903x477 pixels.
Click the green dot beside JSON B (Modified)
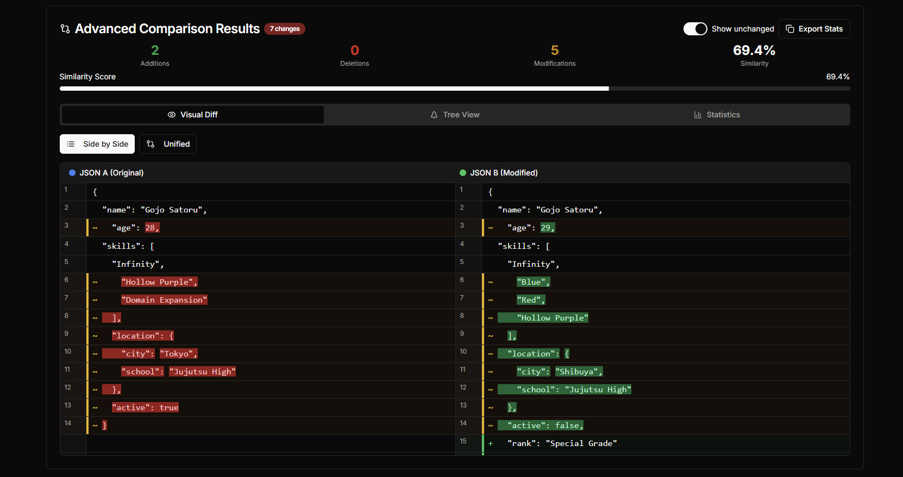pos(463,173)
